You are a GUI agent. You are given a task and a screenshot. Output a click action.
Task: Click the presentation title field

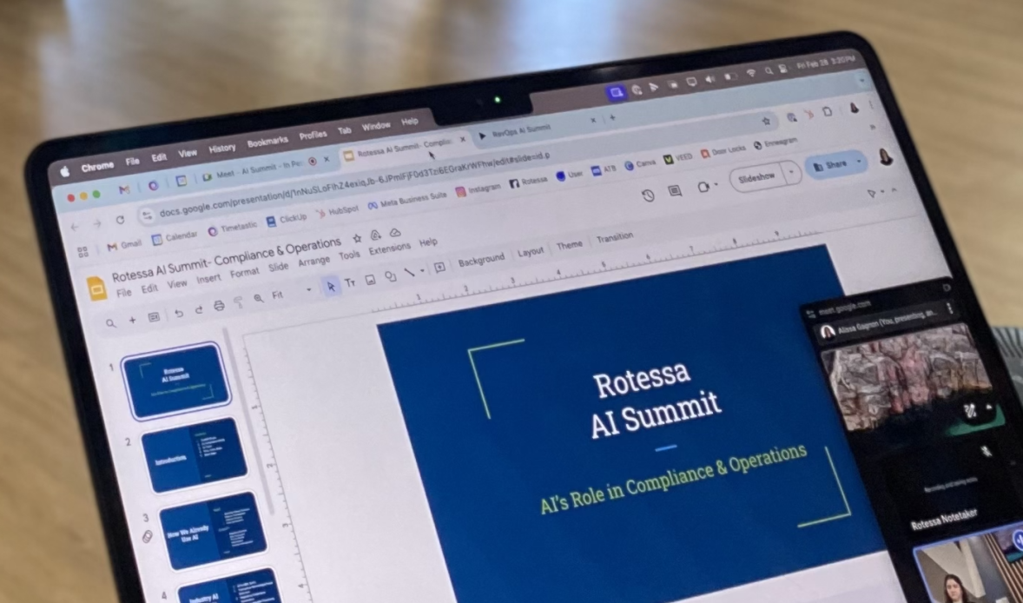click(x=226, y=259)
